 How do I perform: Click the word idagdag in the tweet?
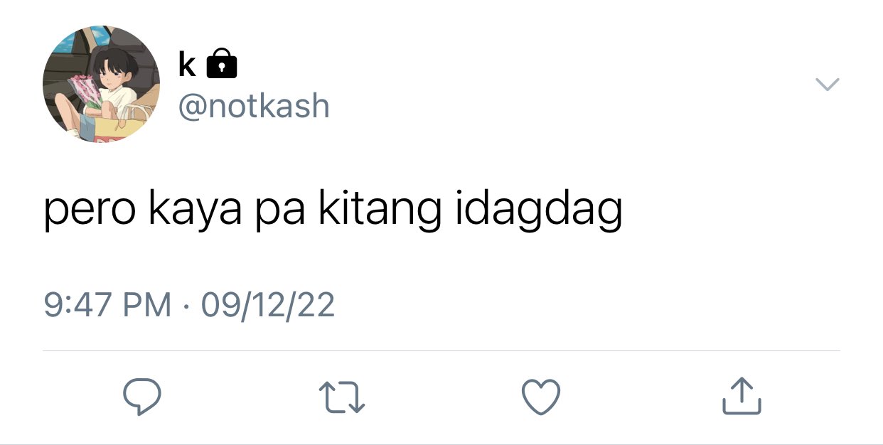[539, 211]
